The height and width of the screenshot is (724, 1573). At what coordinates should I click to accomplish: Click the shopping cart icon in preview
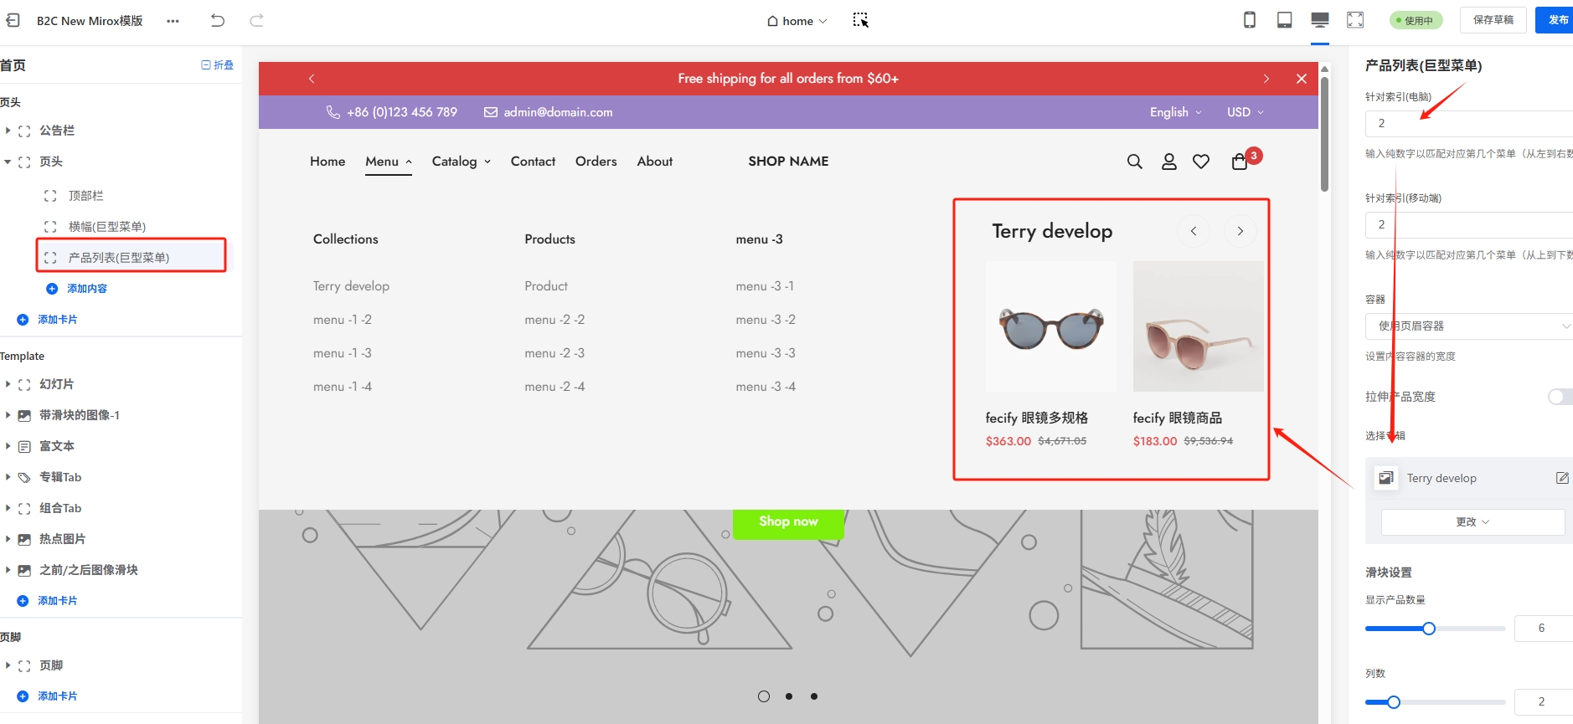(1240, 162)
